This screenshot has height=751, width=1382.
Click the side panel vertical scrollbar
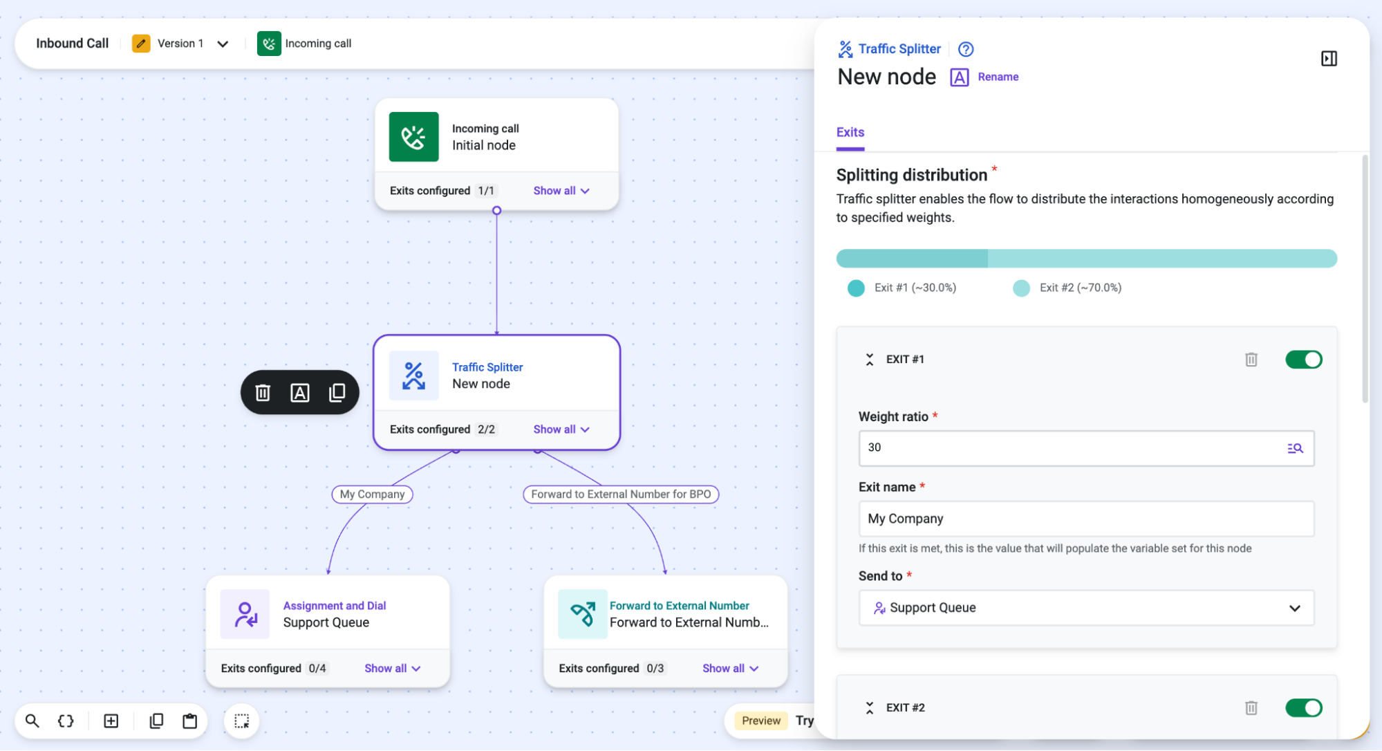click(x=1365, y=279)
